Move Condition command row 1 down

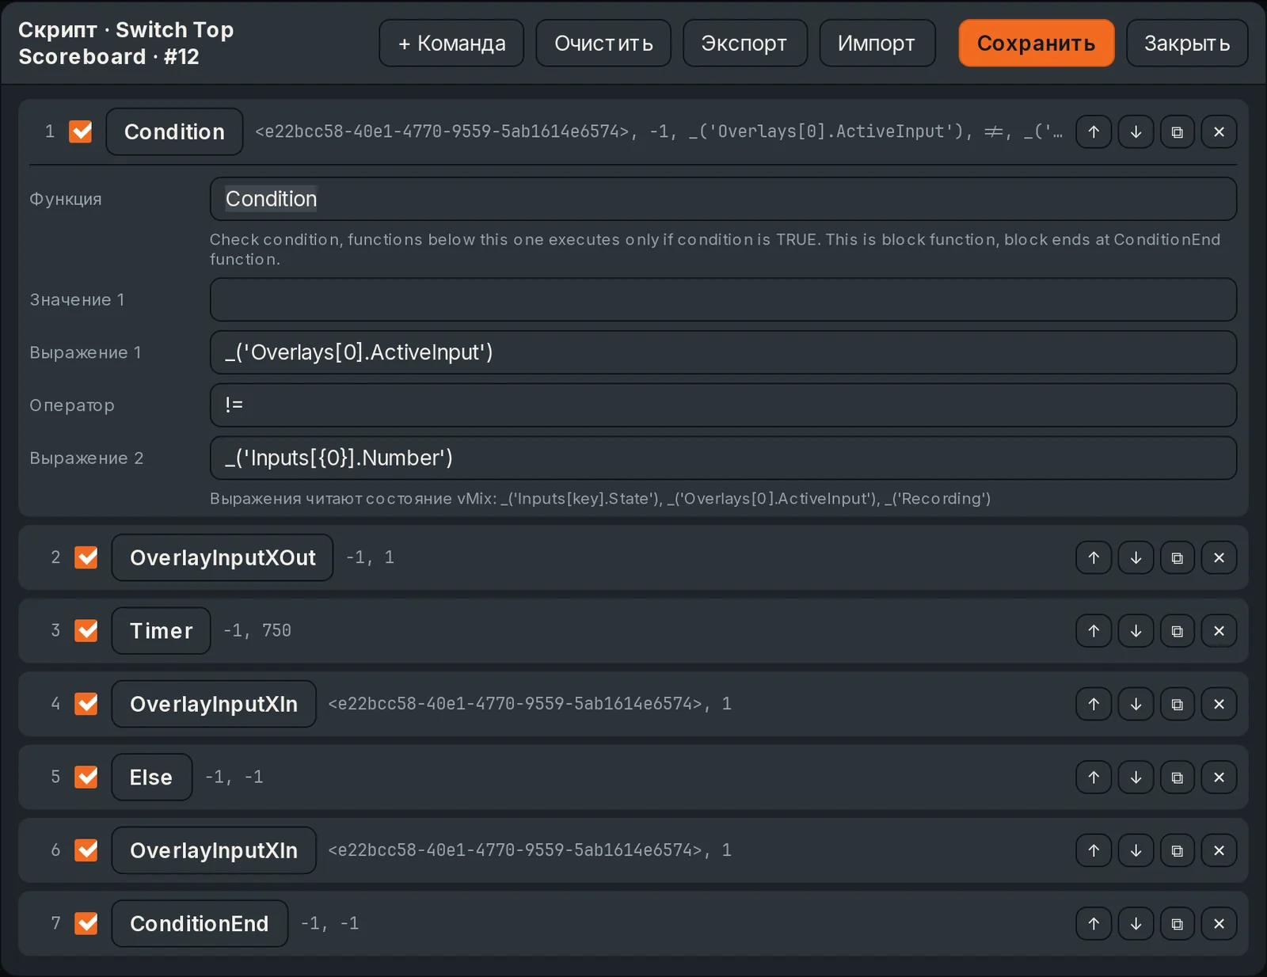[x=1136, y=131]
